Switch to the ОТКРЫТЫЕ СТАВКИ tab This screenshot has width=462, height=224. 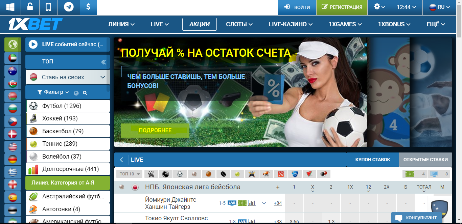pyautogui.click(x=425, y=159)
